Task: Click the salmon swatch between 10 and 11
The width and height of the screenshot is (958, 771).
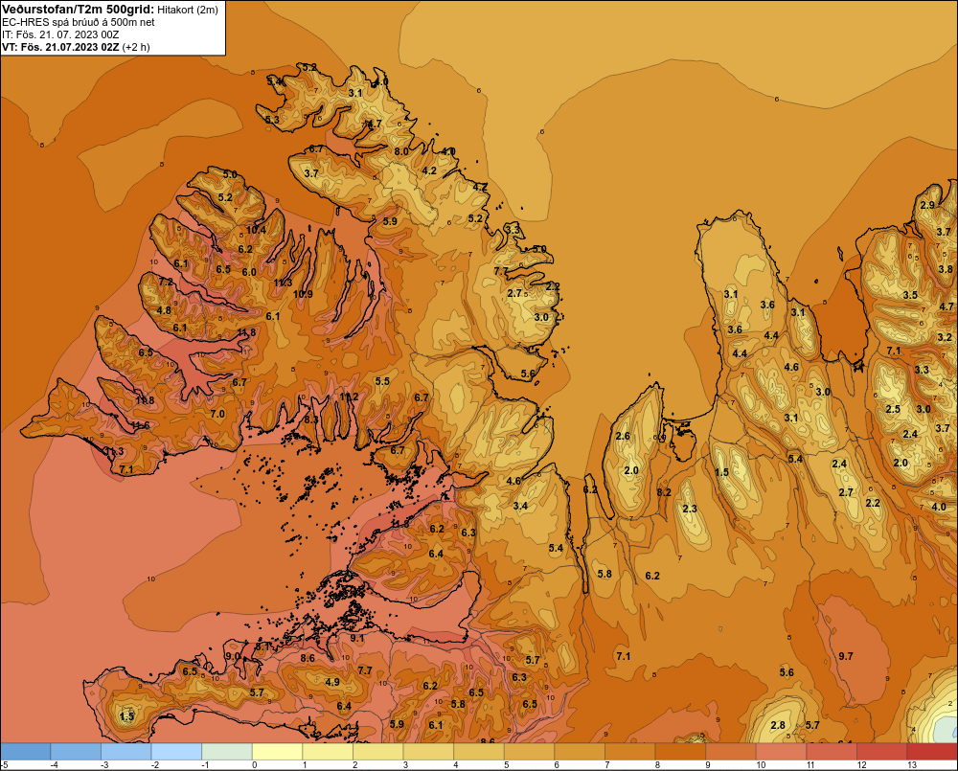Action: [x=782, y=752]
